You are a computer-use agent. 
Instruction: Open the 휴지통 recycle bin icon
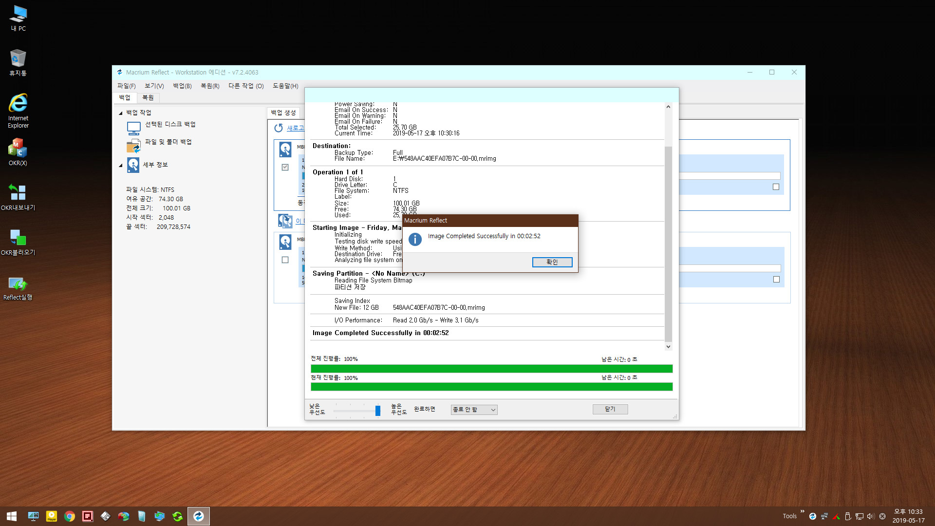pos(18,62)
